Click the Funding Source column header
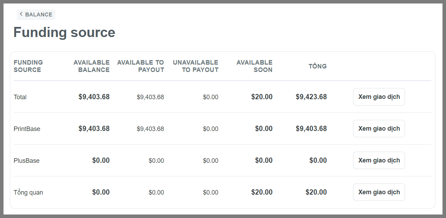This screenshot has height=218, width=446. (x=28, y=66)
